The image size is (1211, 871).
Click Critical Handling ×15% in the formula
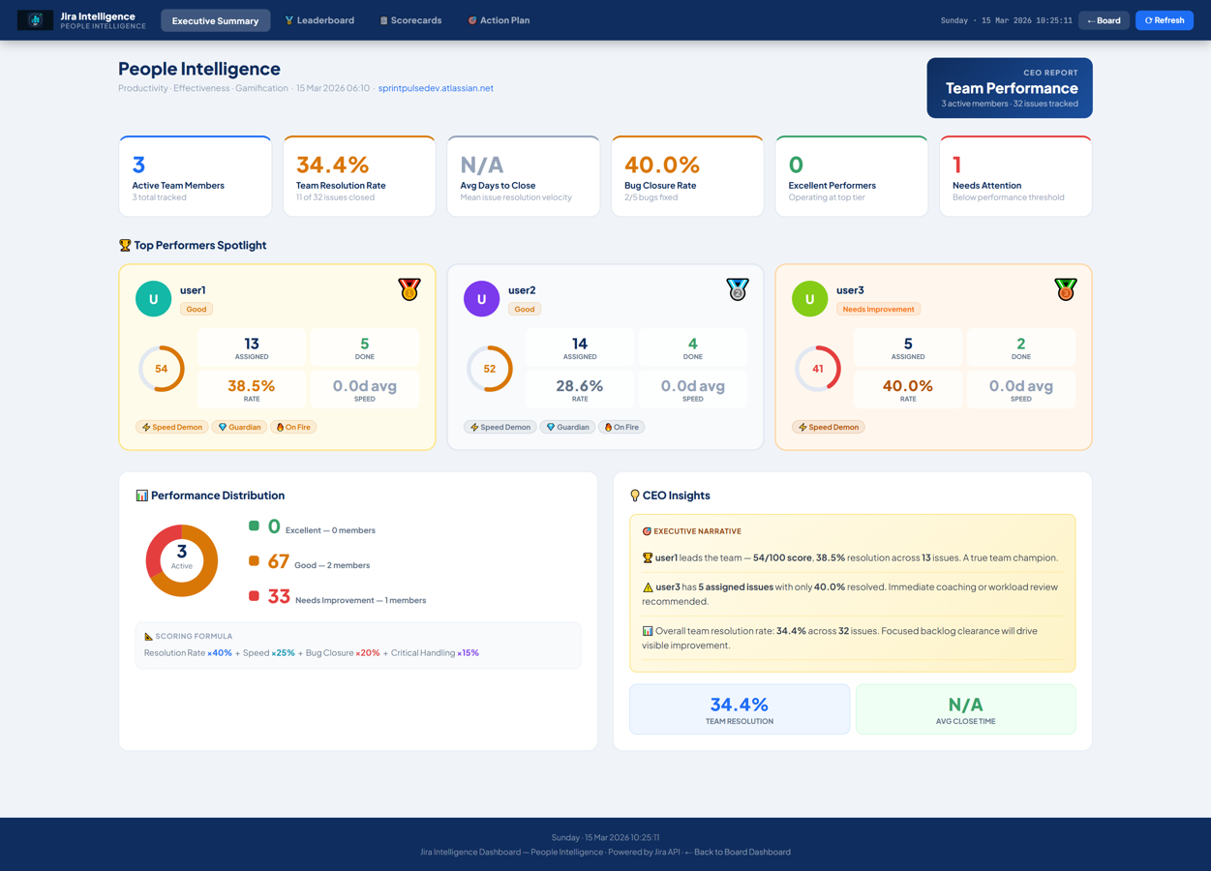coord(435,653)
